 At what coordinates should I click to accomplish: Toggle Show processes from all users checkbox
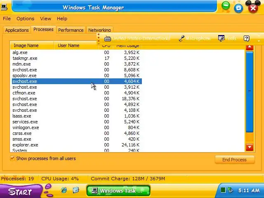click(12, 158)
